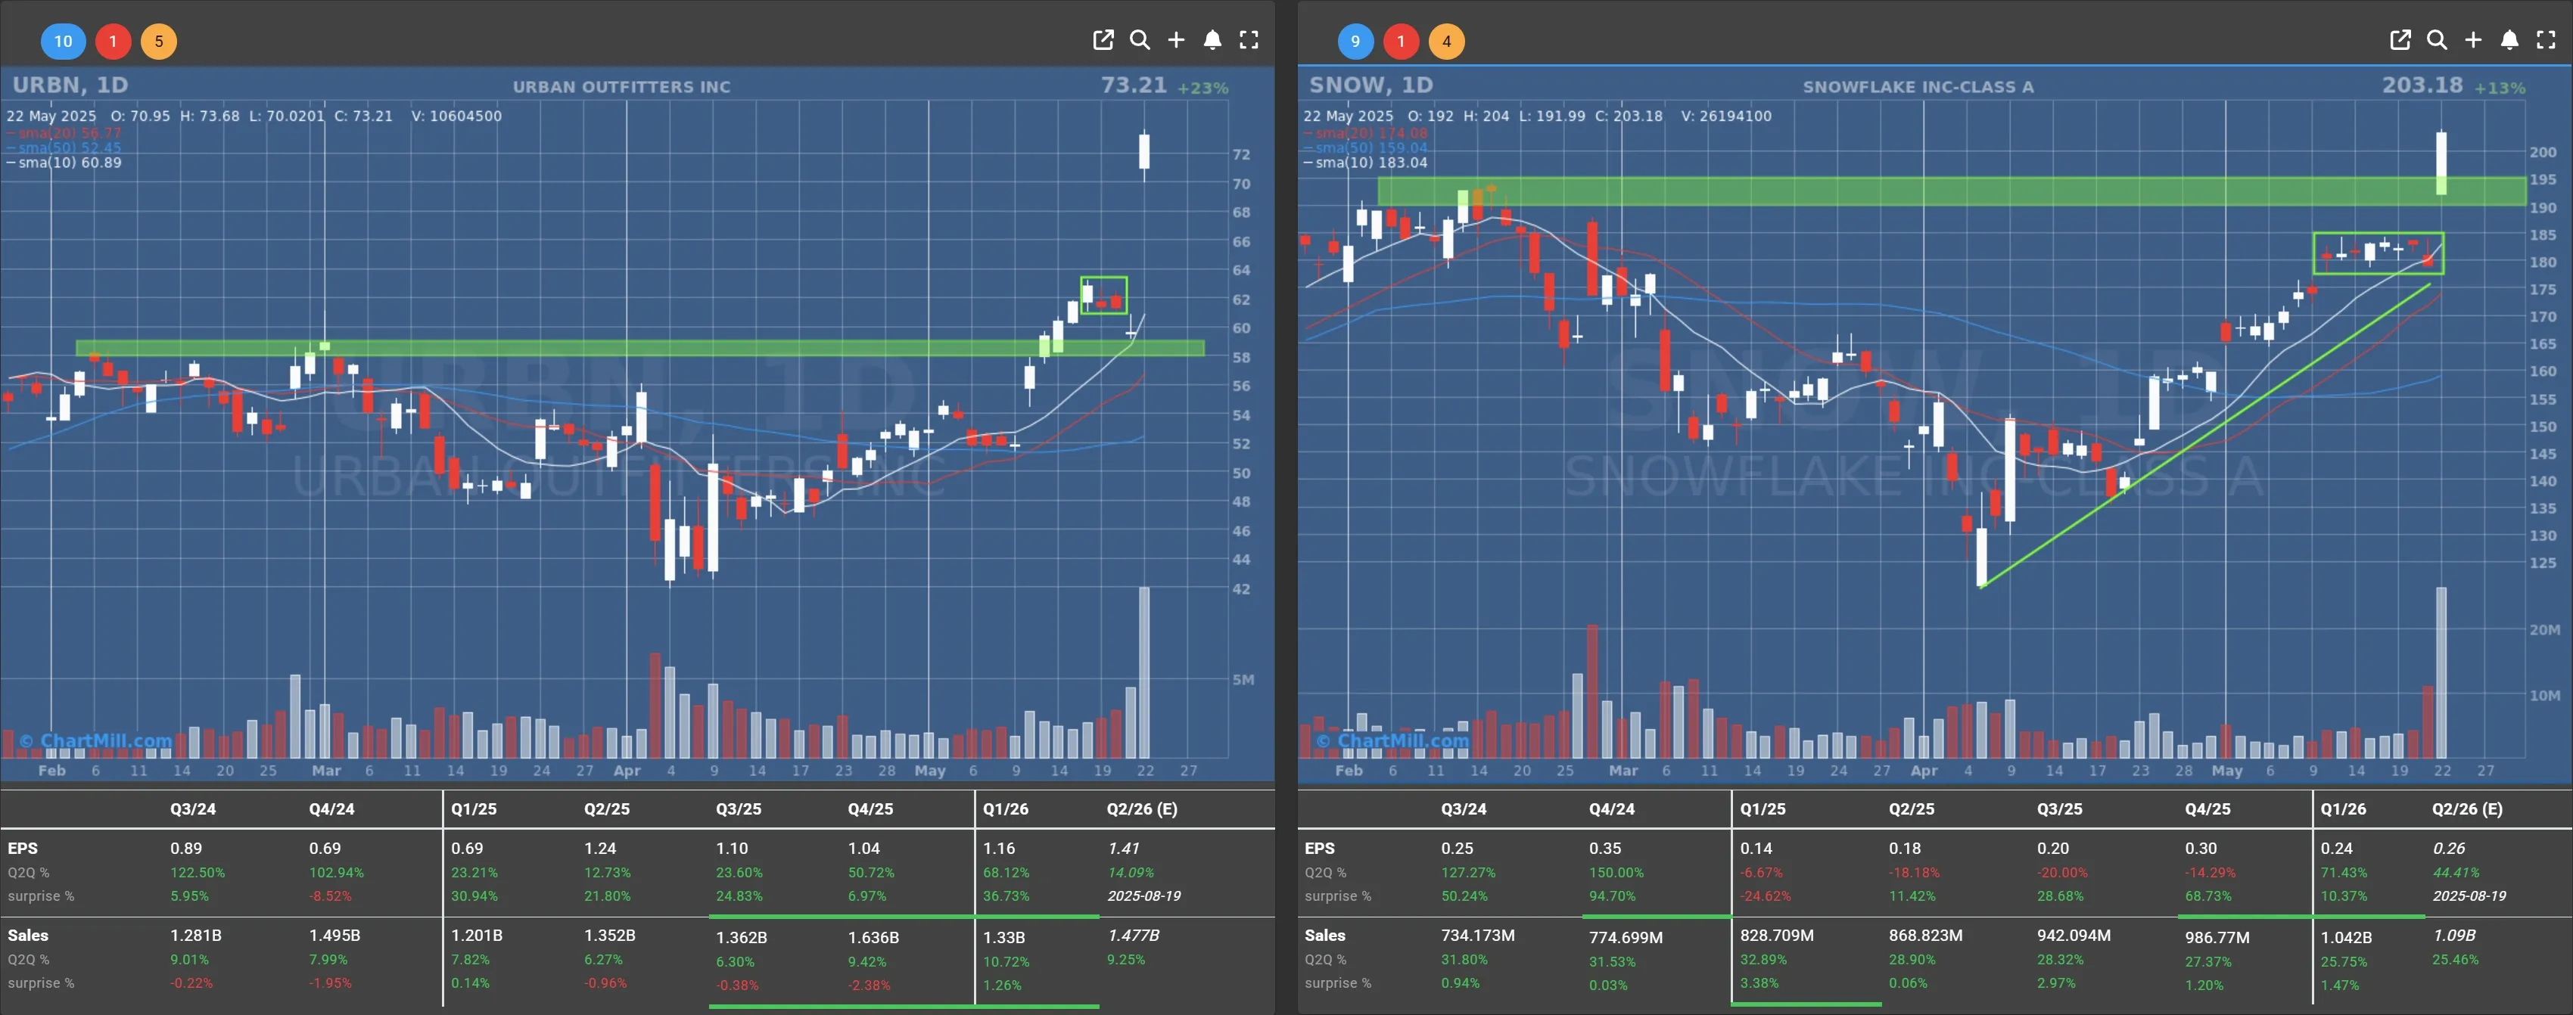Click URBN OHLC date 22 May 2025
2573x1015 pixels.
(51, 116)
